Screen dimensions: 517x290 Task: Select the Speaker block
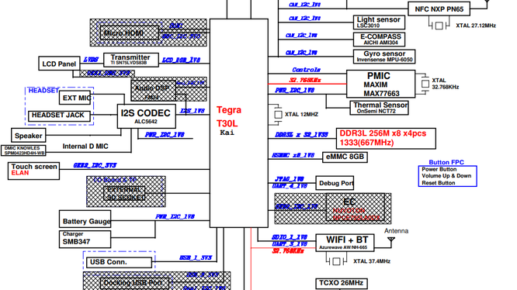click(x=29, y=135)
